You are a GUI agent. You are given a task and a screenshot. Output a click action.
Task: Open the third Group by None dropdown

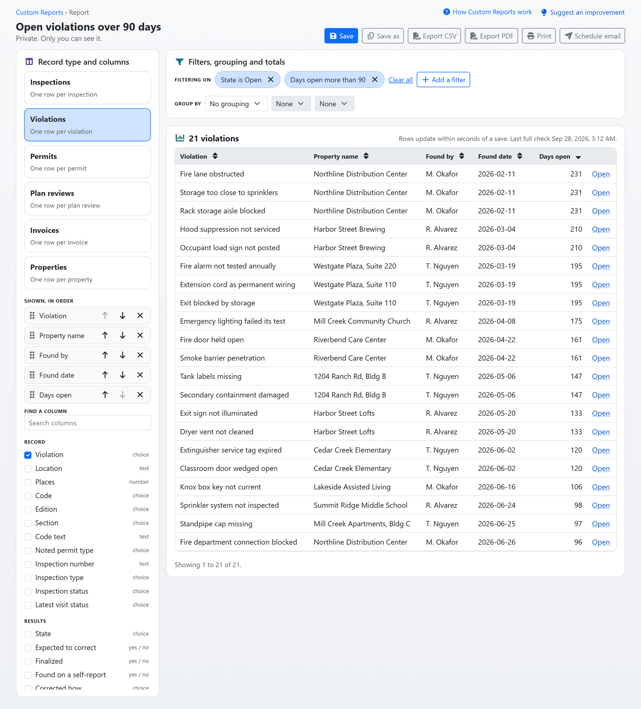(x=335, y=104)
